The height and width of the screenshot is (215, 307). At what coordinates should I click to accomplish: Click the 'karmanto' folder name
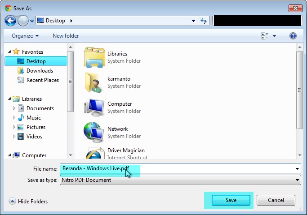coord(119,79)
